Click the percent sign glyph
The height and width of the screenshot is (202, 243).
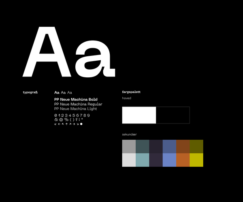tap(66, 119)
